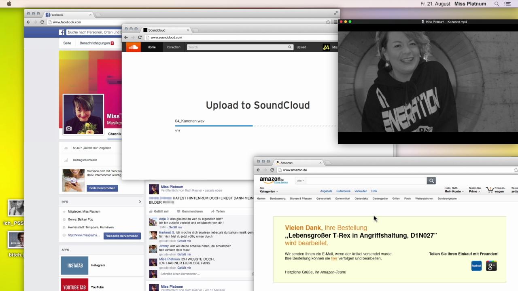This screenshot has height=291, width=518.
Task: Click the date Fr. 21. August
Action: pyautogui.click(x=435, y=4)
